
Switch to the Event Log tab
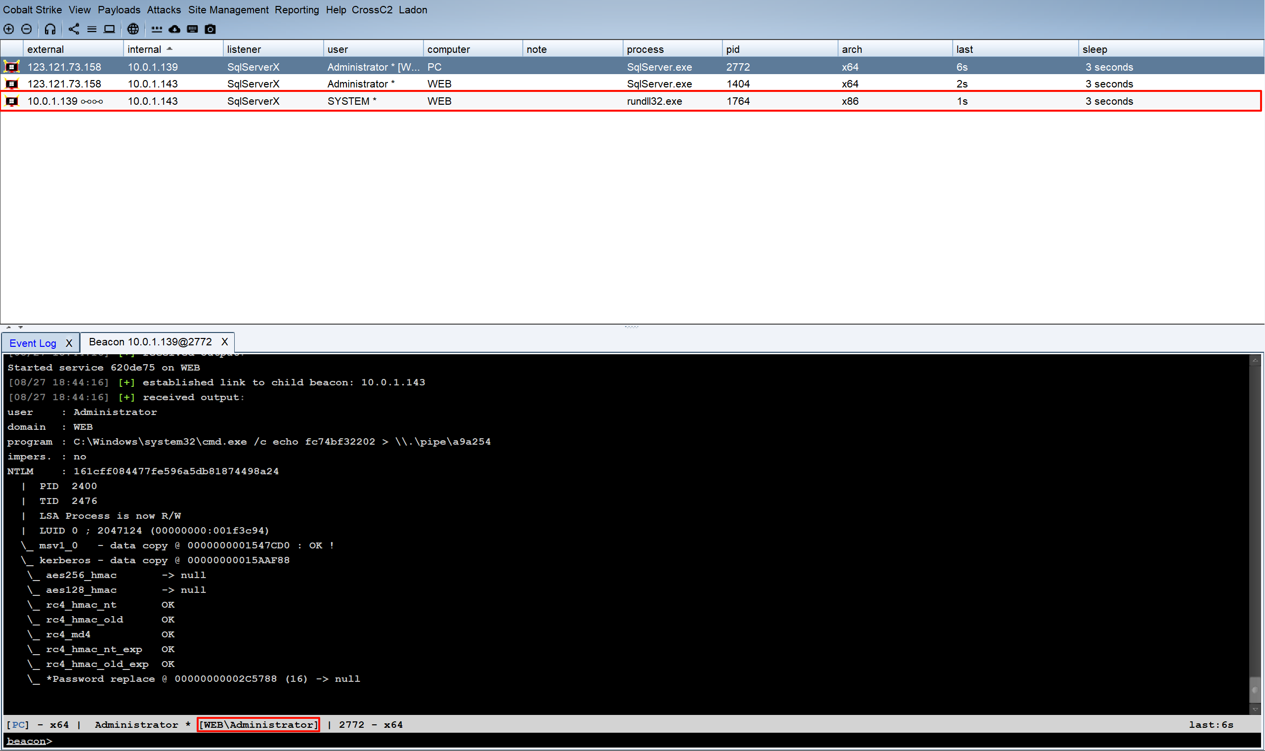[33, 343]
